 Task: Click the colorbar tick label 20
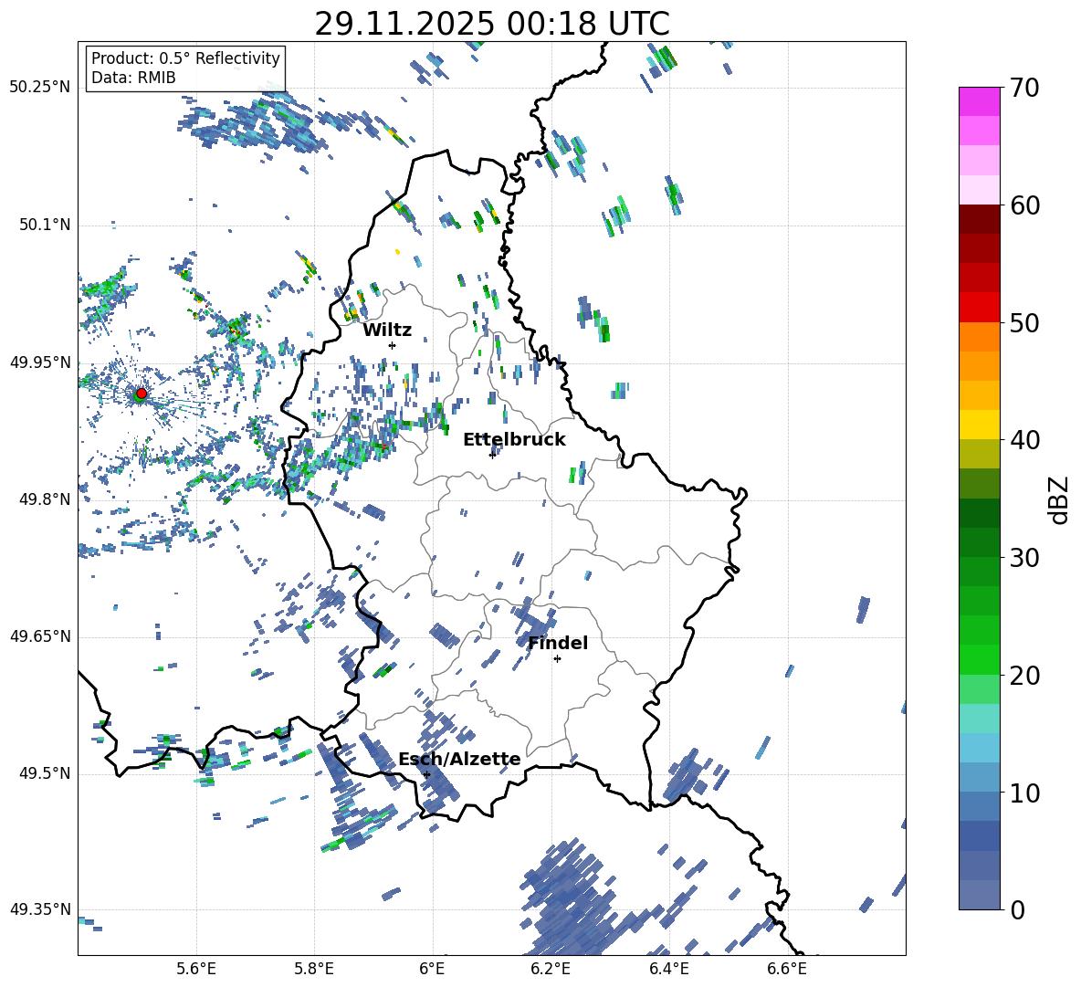click(1024, 675)
